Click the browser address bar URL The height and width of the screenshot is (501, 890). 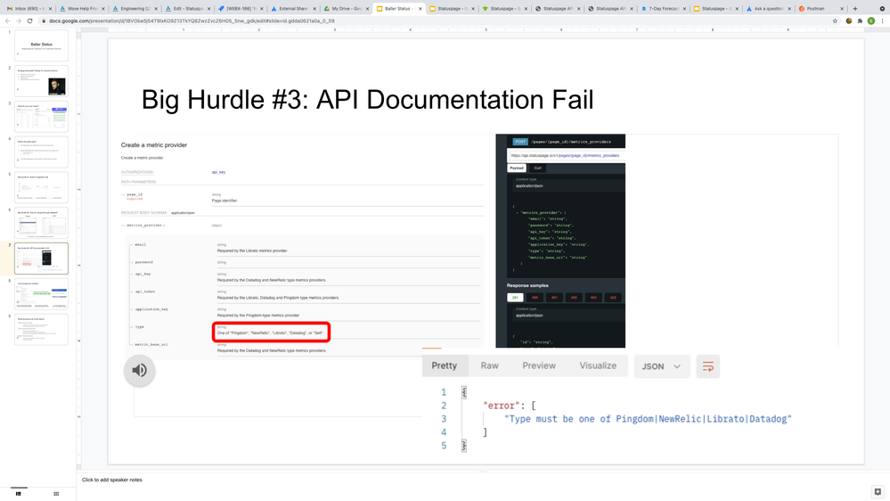coord(192,21)
